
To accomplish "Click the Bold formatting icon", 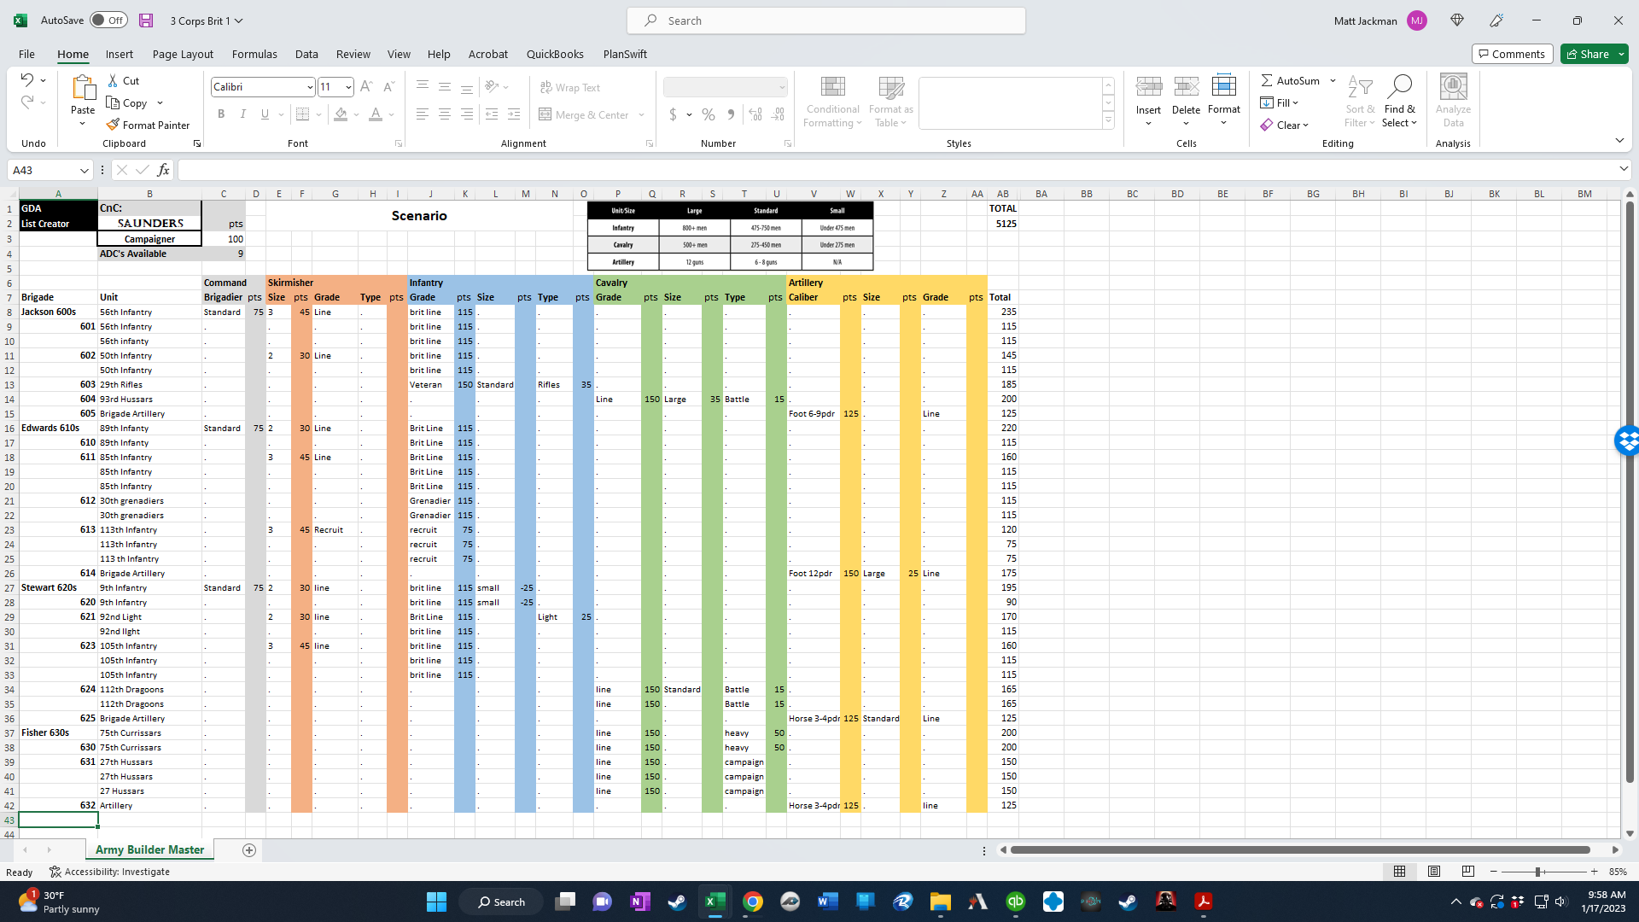I will click(221, 114).
